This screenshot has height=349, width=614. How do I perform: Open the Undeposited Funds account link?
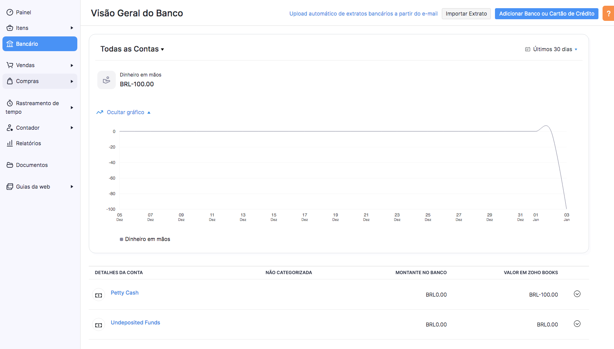[135, 322]
